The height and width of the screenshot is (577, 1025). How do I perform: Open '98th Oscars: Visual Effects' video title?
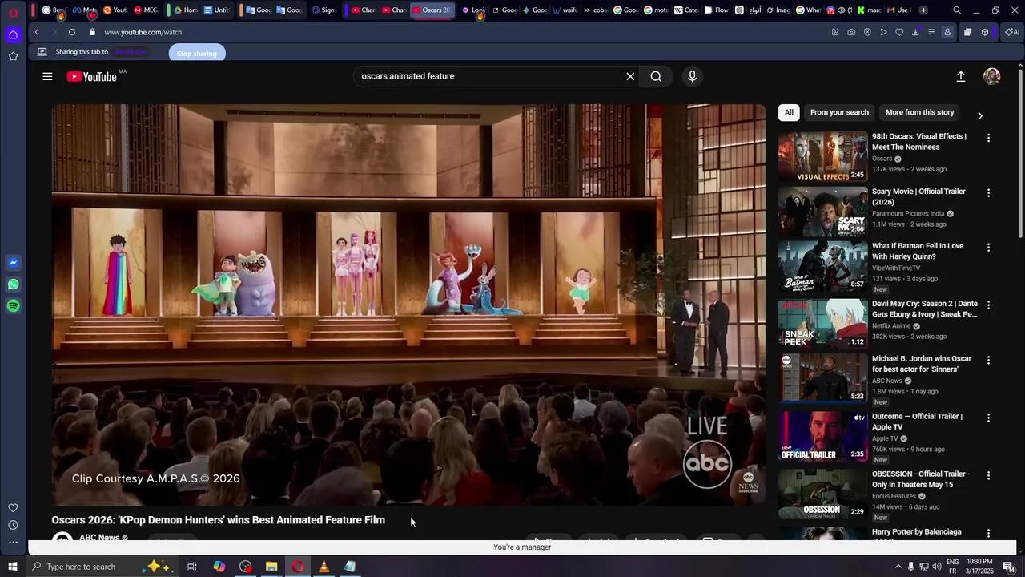[x=919, y=142]
